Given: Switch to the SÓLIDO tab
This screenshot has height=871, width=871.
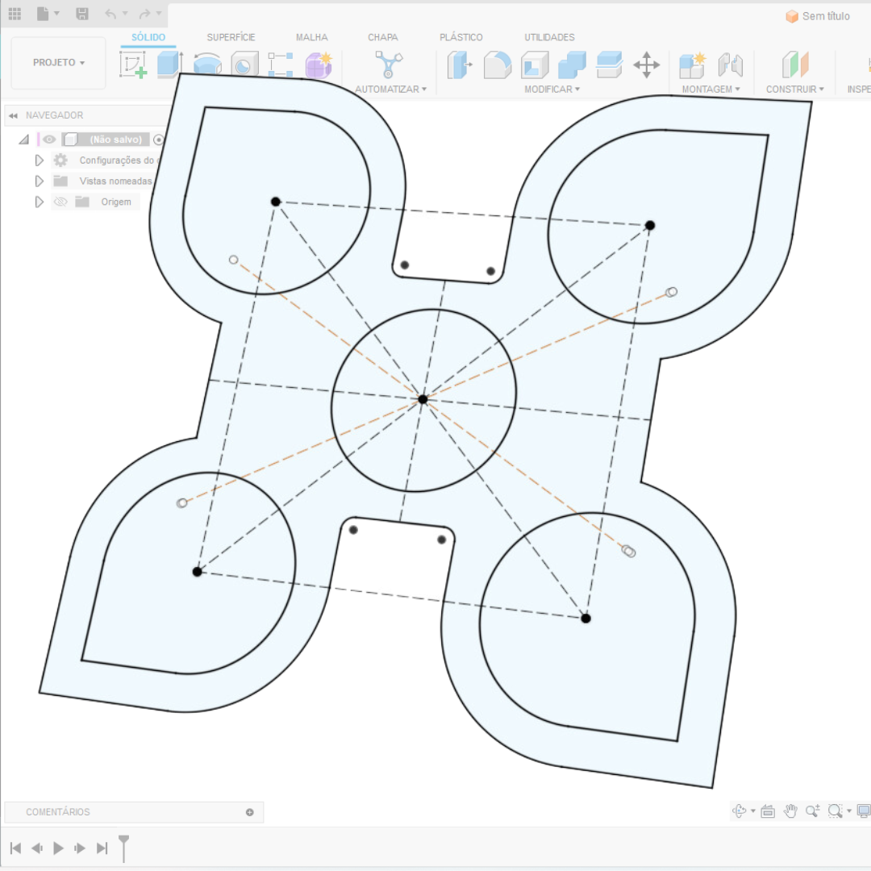Looking at the screenshot, I should tap(148, 37).
